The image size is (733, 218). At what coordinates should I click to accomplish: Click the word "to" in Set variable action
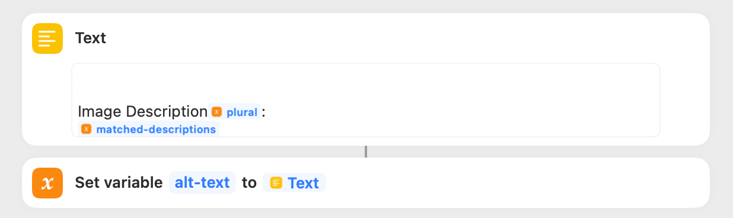coord(249,183)
